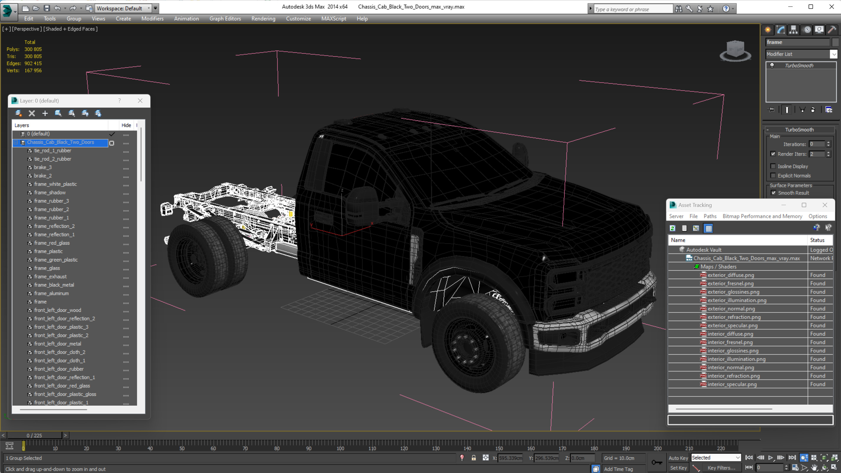Click the Hide column header in Layer dialog
This screenshot has height=473, width=841.
click(x=126, y=125)
